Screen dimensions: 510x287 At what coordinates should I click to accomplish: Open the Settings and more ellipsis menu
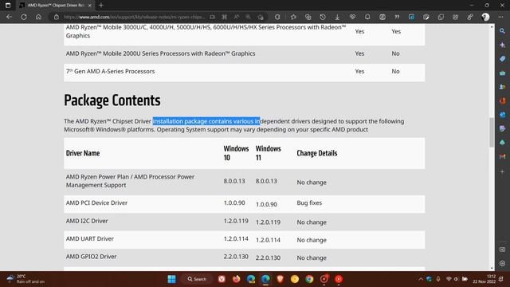[x=500, y=17]
